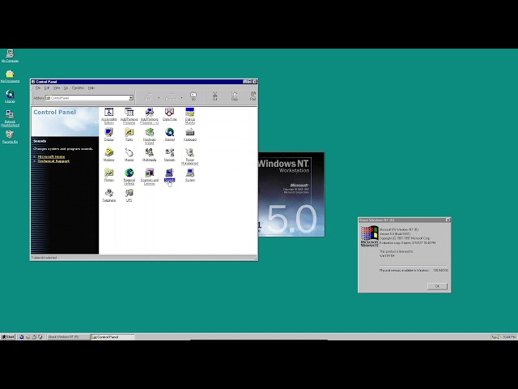Open Network Neighborhood desktop icon
The width and height of the screenshot is (518, 389).
point(10,118)
